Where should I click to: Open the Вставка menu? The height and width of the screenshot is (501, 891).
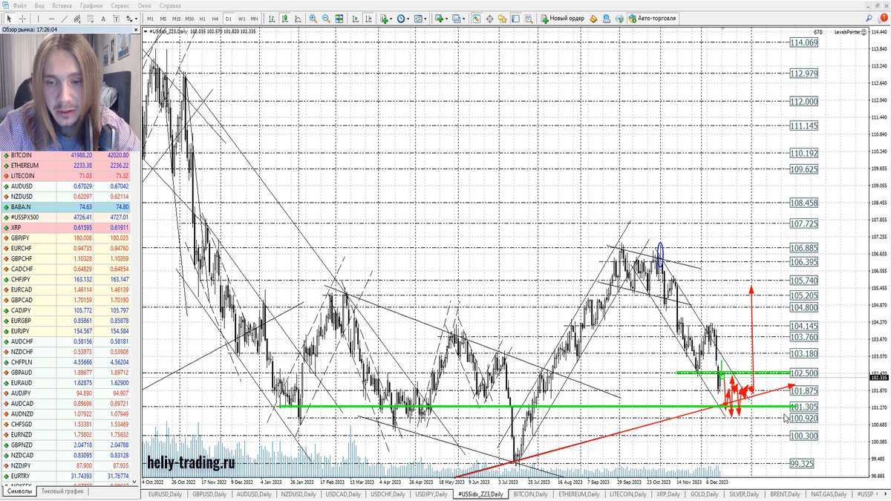pyautogui.click(x=62, y=5)
